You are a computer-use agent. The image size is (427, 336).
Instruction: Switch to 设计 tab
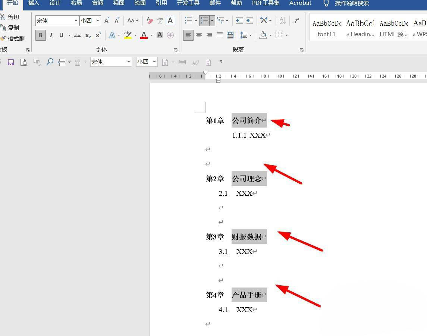click(55, 3)
